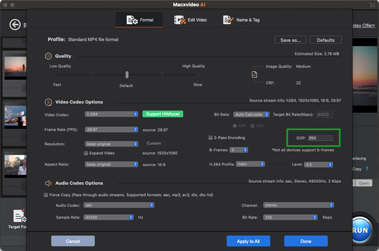
Task: Click the Standard MP4 file format text
Action: click(93, 40)
